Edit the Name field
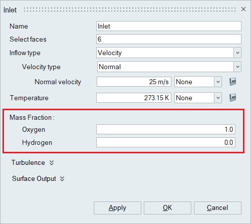The height and width of the screenshot is (224, 251). click(x=169, y=26)
